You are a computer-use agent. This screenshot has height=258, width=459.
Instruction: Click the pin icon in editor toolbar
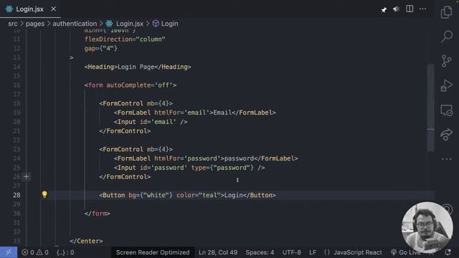tap(384, 9)
